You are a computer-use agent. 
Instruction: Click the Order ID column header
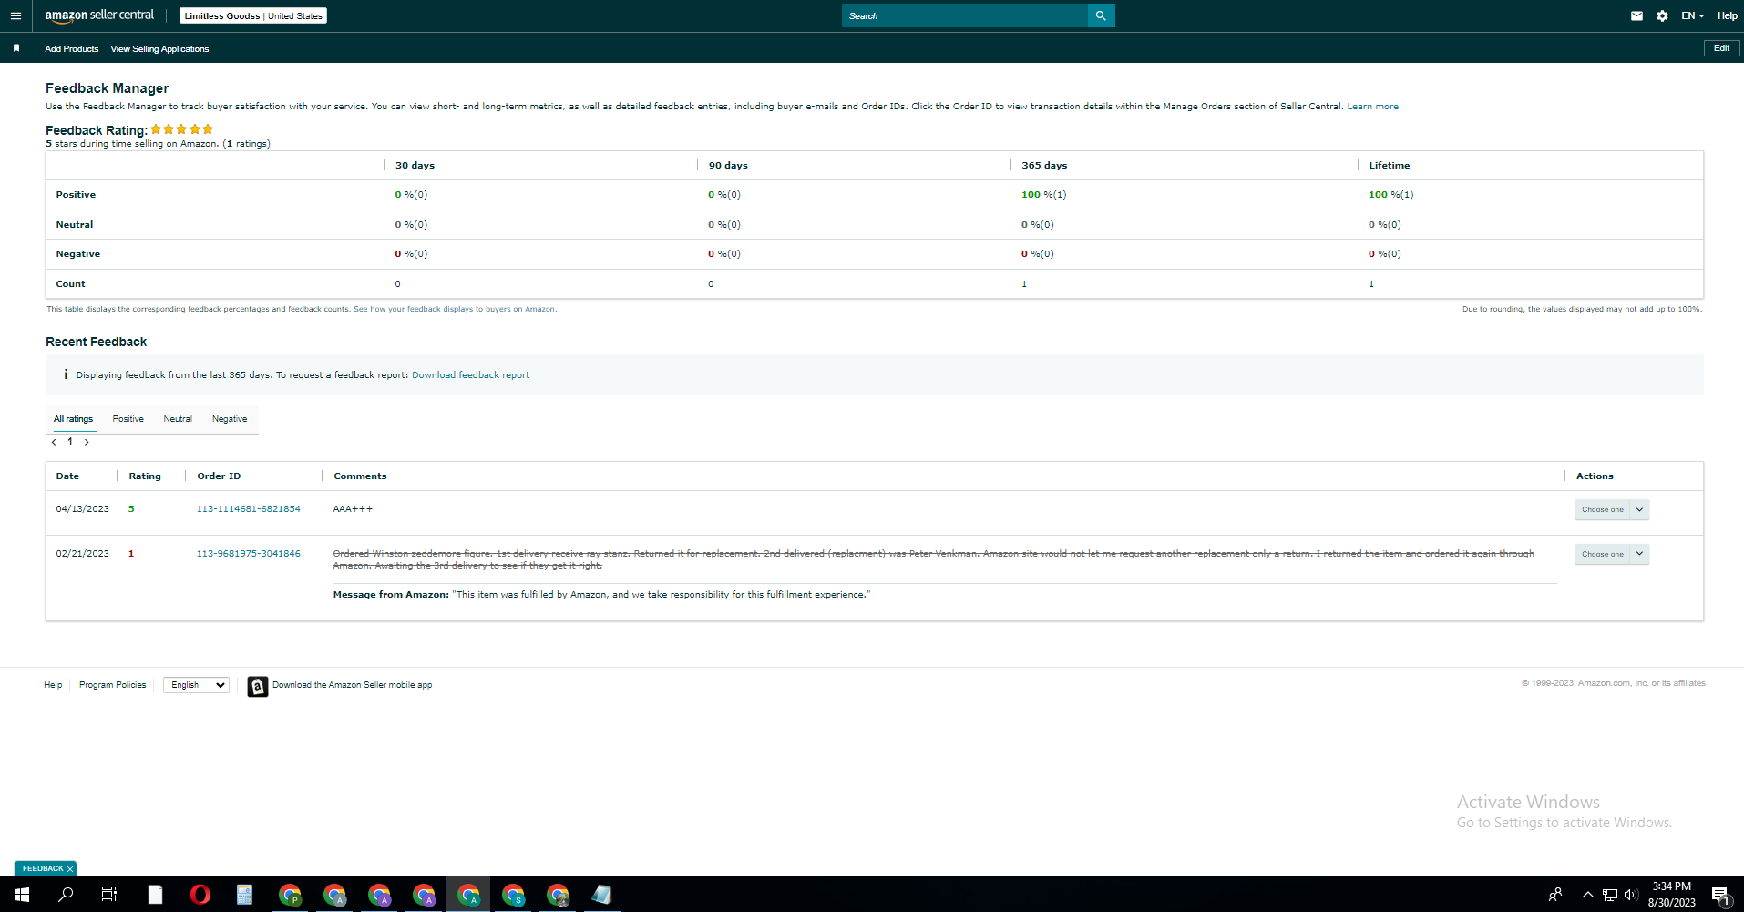pyautogui.click(x=219, y=476)
